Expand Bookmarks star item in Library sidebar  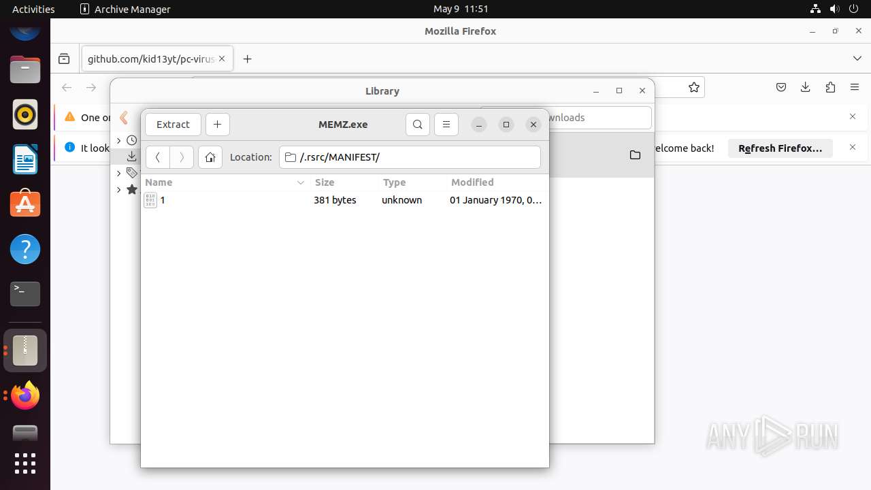coord(118,189)
